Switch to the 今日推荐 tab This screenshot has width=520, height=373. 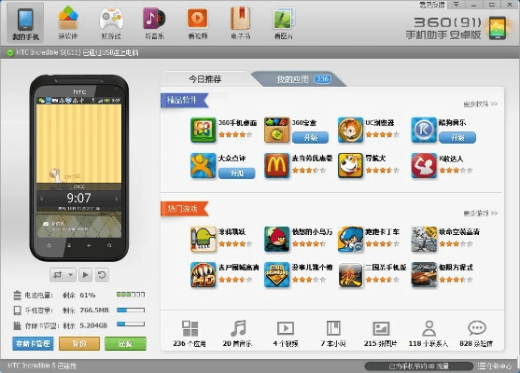205,79
